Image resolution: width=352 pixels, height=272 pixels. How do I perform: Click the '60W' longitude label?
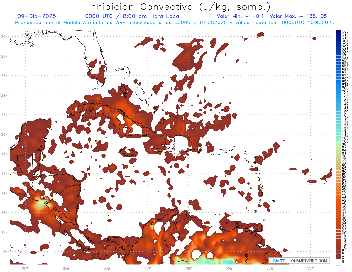click(270, 268)
